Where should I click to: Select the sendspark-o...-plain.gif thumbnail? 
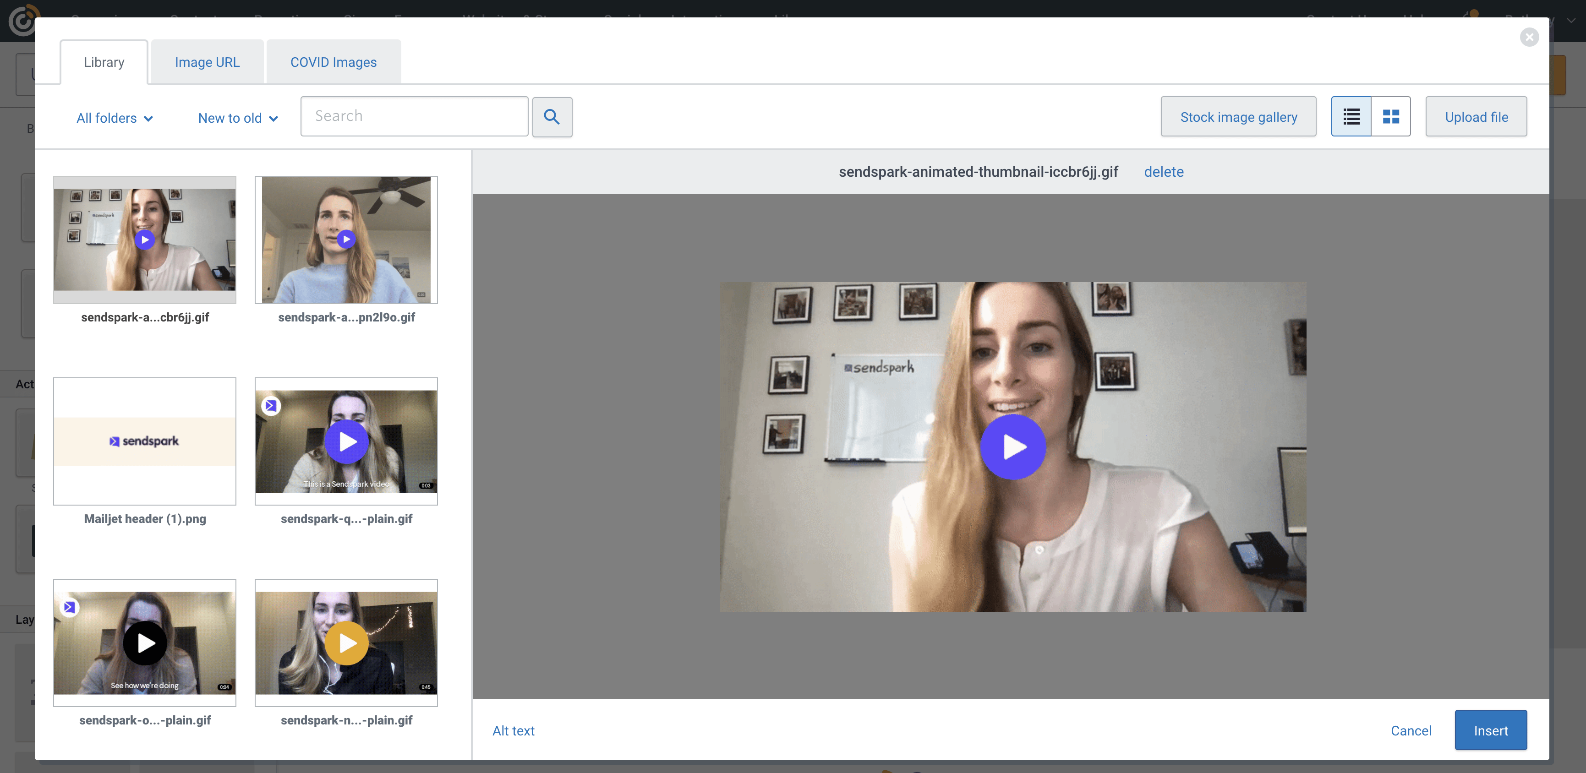tap(145, 642)
